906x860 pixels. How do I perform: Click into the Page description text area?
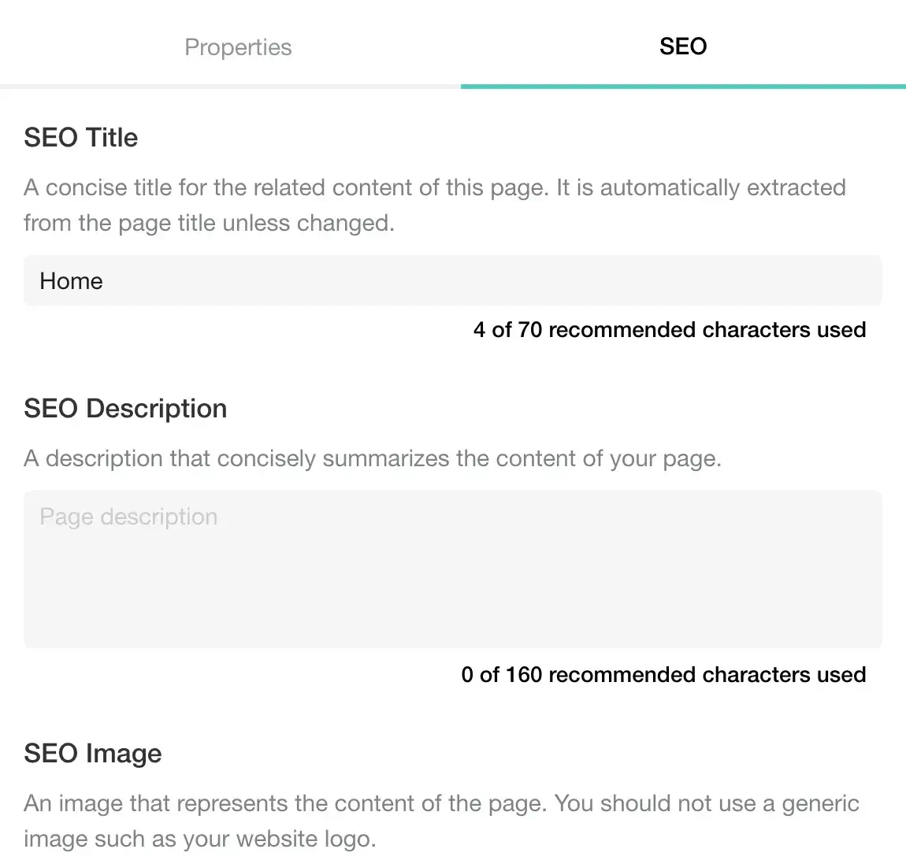coord(452,569)
